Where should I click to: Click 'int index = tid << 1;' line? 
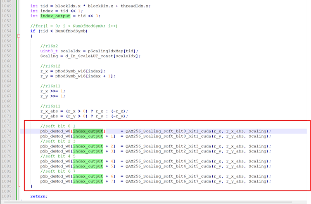click(x=57, y=11)
